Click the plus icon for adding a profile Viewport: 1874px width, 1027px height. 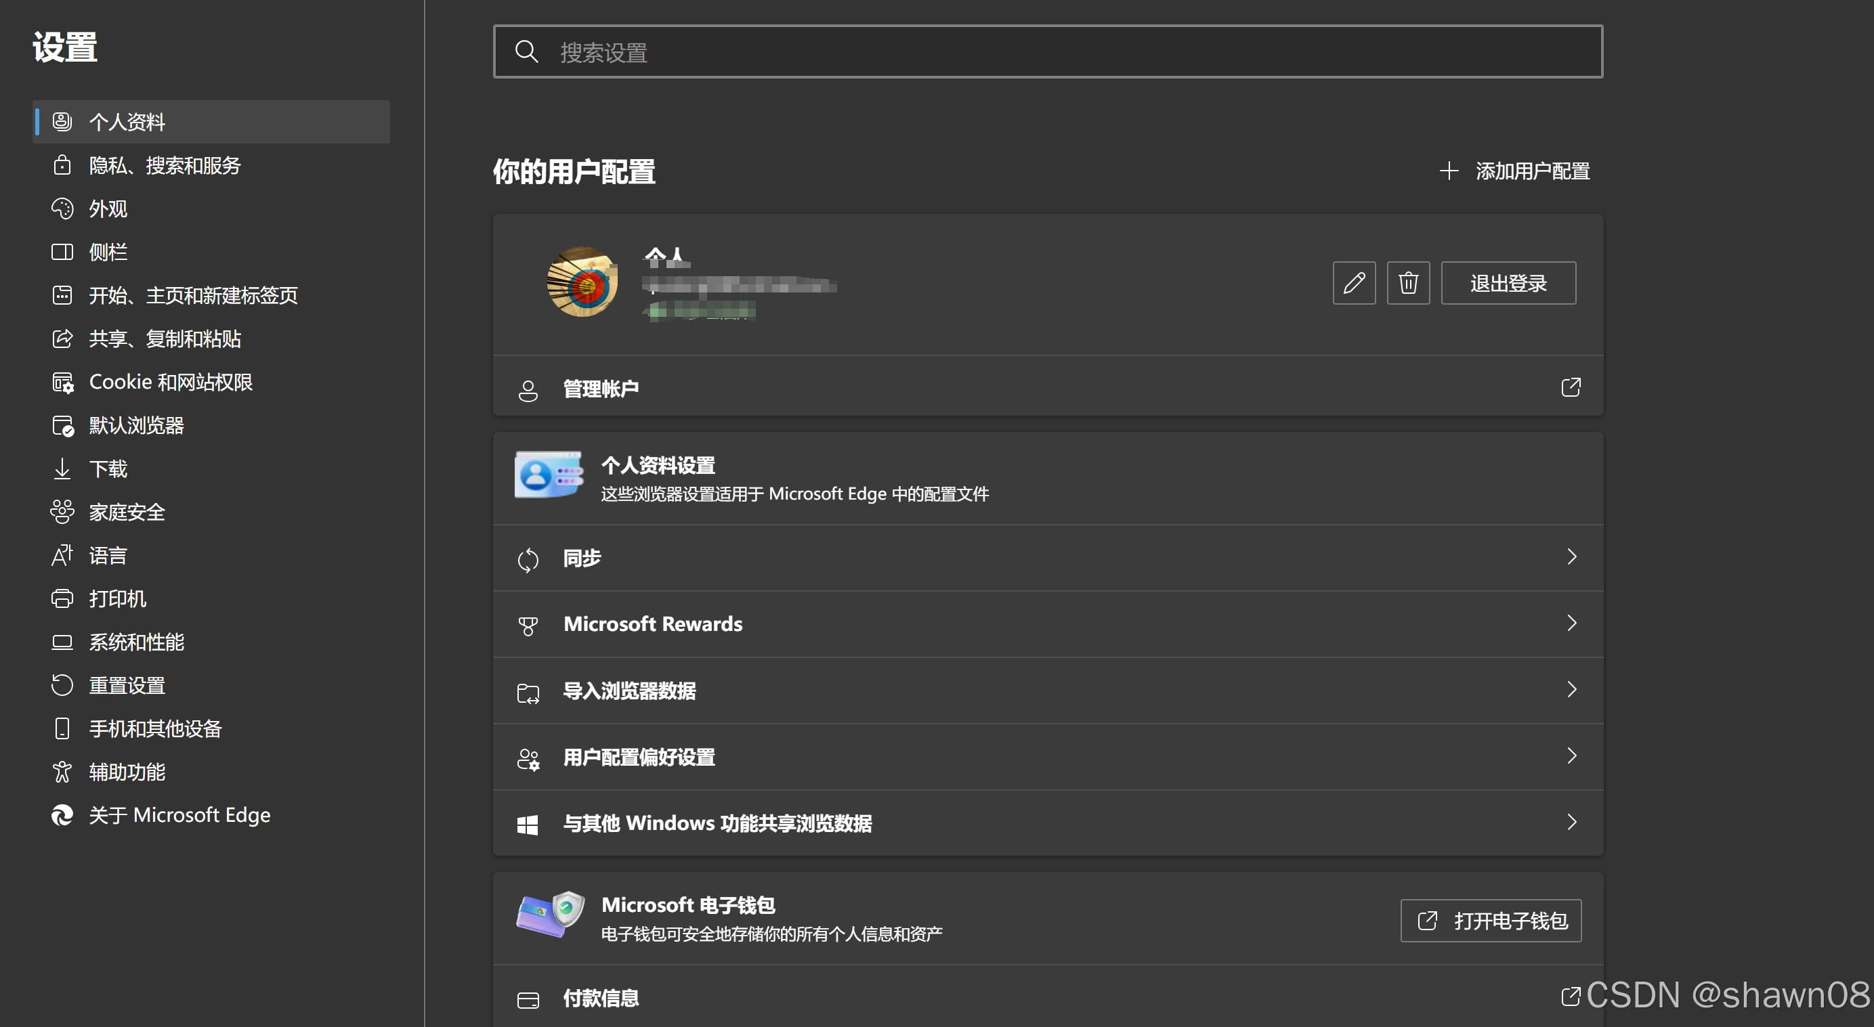coord(1449,171)
